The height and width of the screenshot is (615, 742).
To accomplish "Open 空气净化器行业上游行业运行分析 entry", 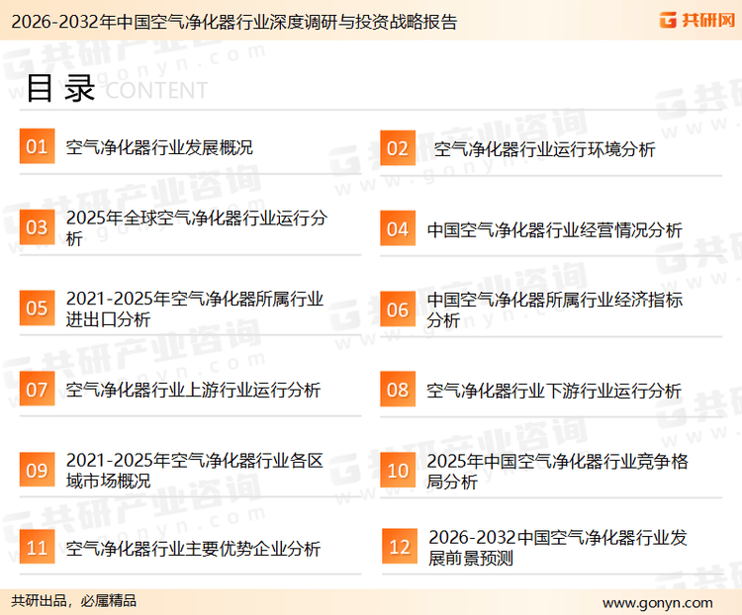I will [x=193, y=390].
